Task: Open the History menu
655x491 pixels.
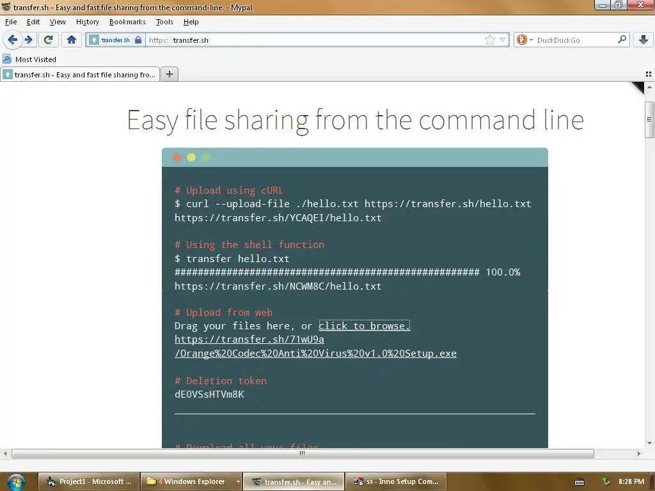Action: [x=87, y=22]
